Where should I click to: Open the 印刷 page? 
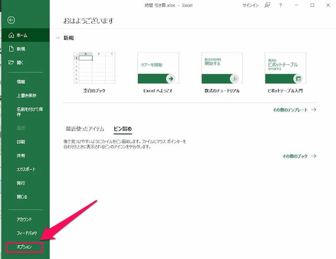click(21, 142)
